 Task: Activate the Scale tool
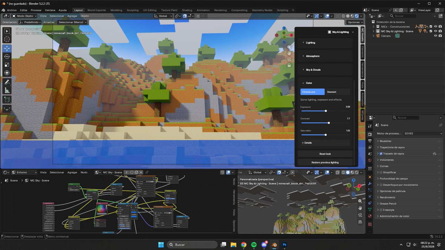tap(7, 64)
